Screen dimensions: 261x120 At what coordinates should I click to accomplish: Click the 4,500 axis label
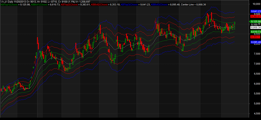(x=257, y=114)
